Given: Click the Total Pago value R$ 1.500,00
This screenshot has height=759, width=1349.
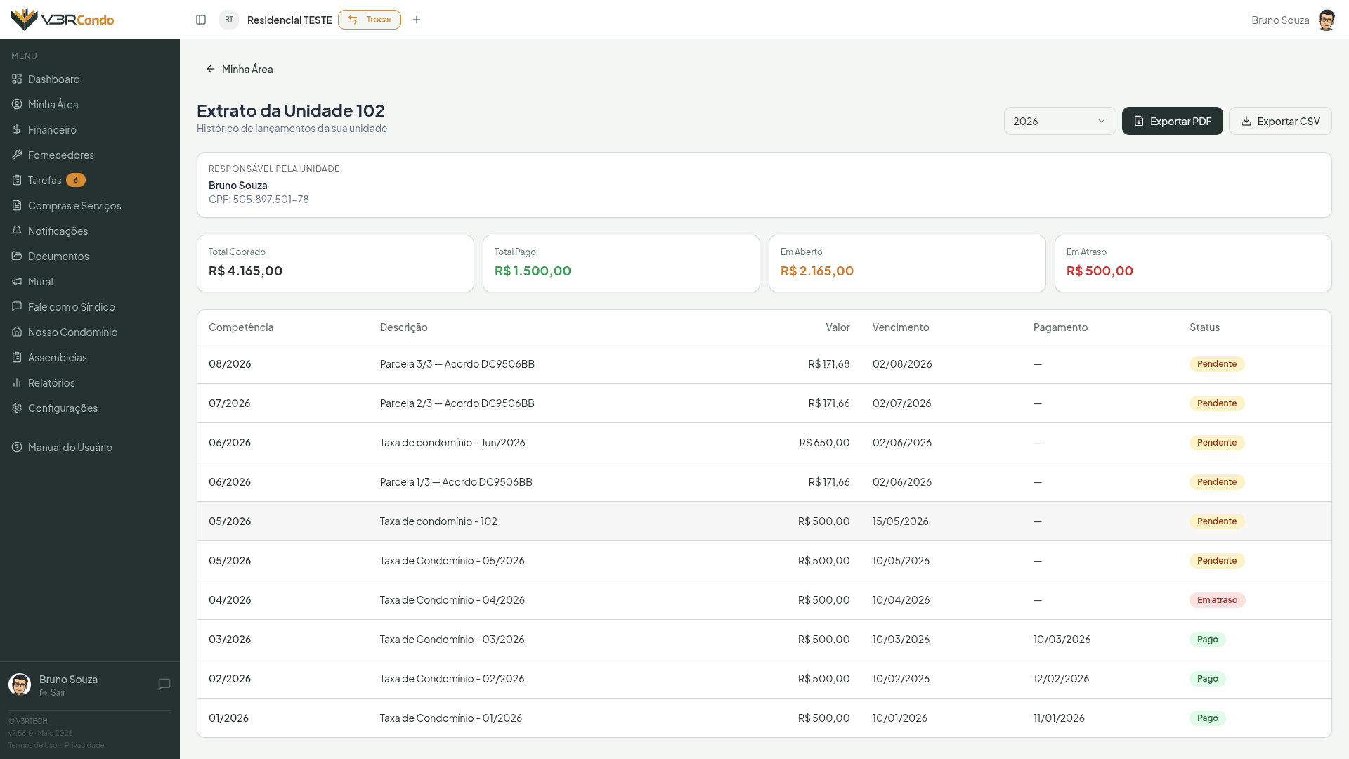Looking at the screenshot, I should (533, 271).
